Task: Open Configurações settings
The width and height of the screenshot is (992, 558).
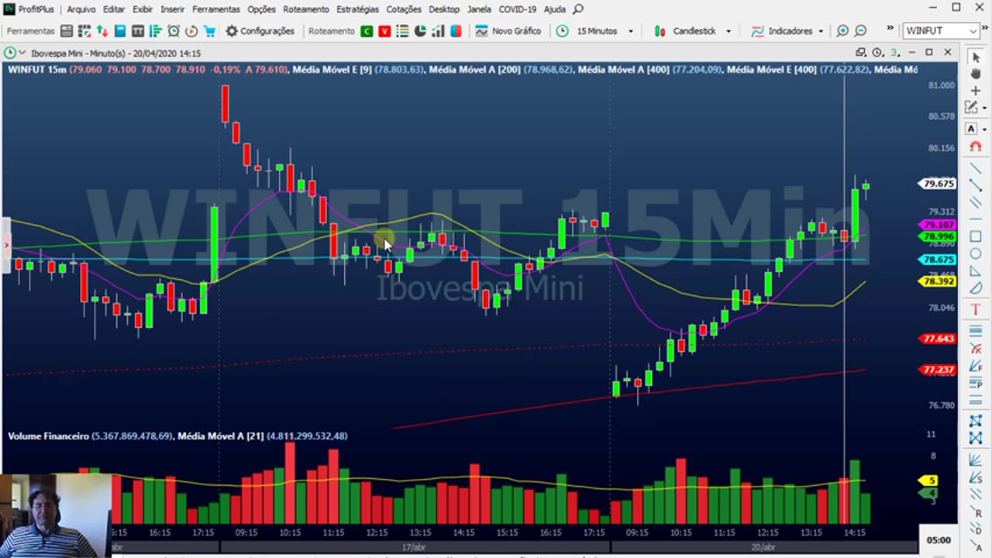Action: click(260, 31)
